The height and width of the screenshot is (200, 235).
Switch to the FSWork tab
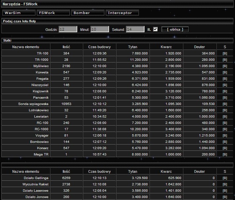53,13
